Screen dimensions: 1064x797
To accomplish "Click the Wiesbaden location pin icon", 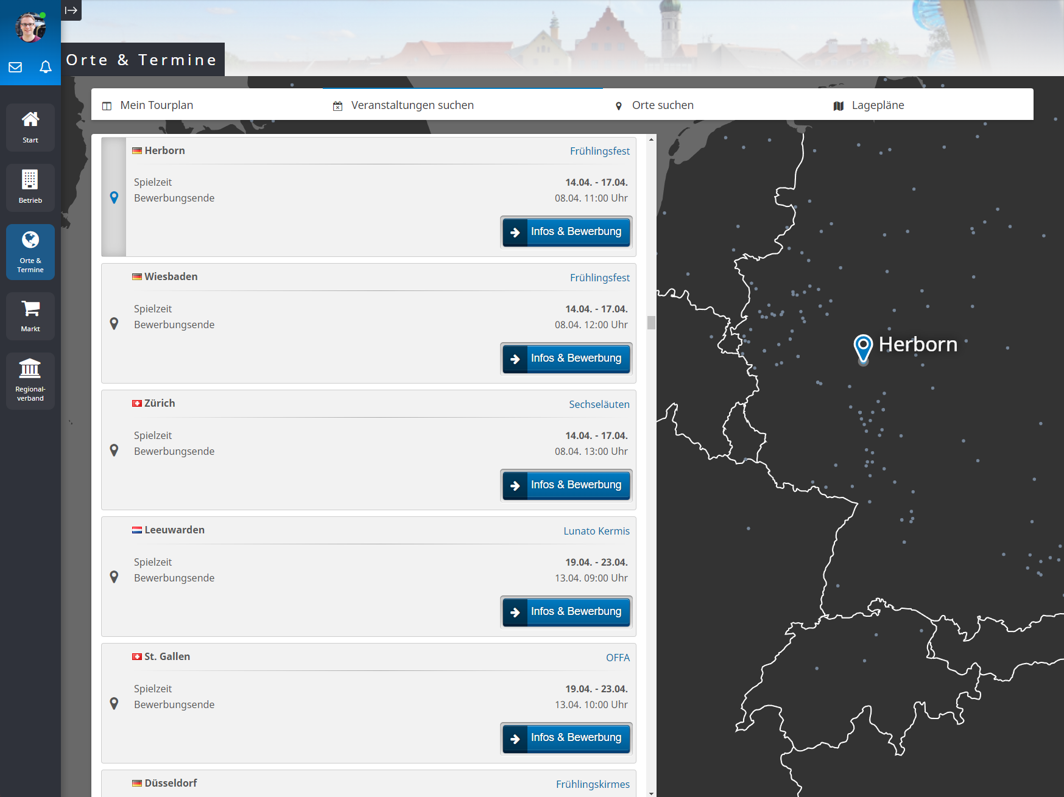I will pos(114,323).
